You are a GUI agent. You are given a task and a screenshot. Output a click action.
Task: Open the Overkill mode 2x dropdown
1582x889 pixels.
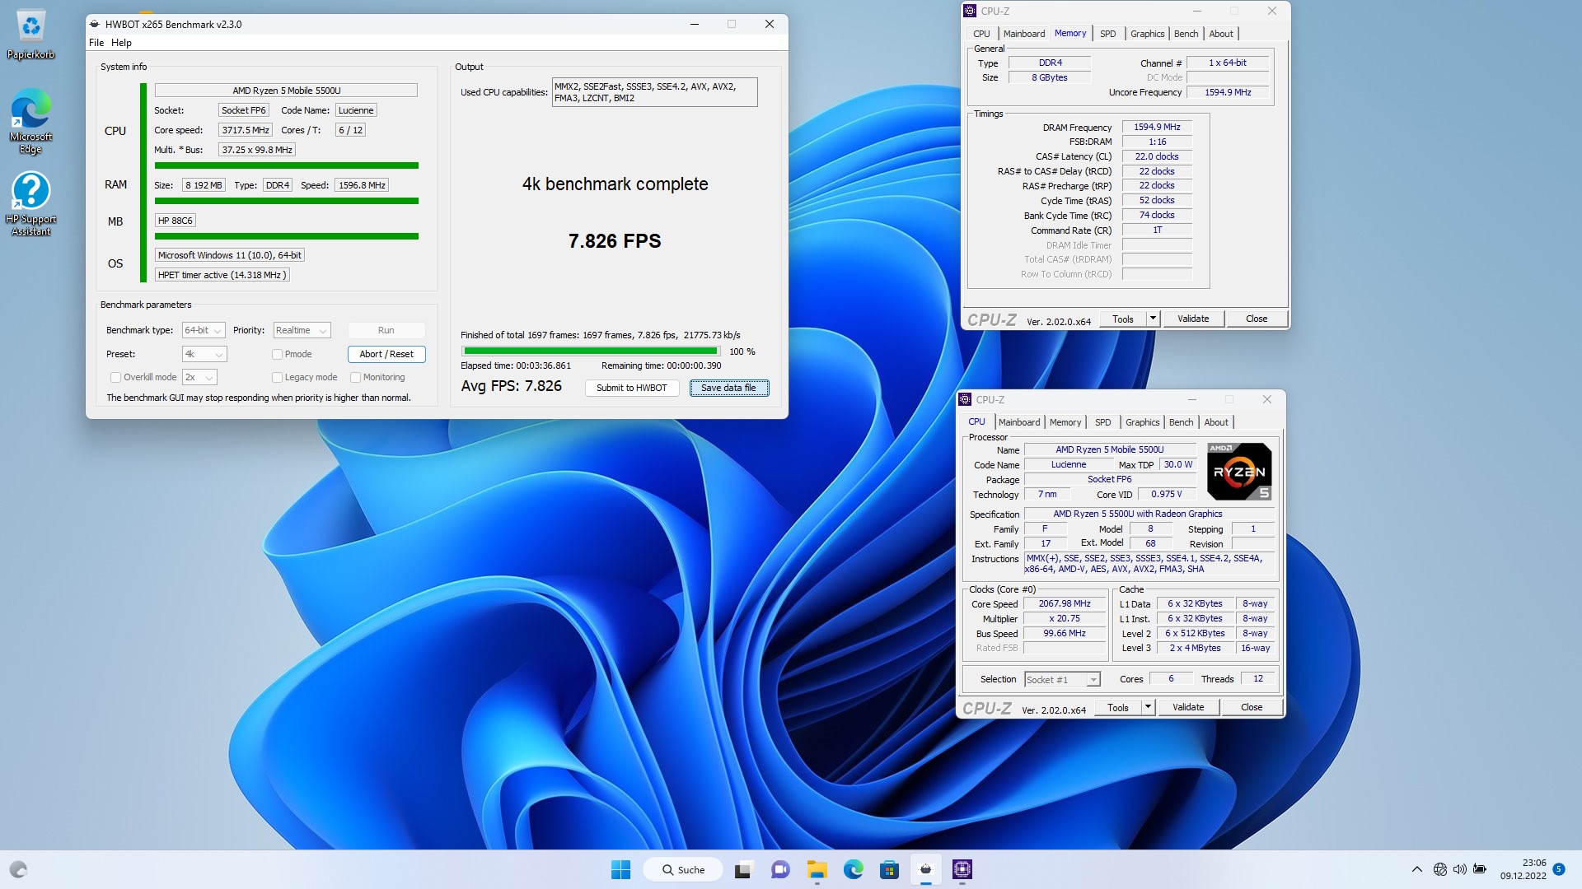point(199,377)
